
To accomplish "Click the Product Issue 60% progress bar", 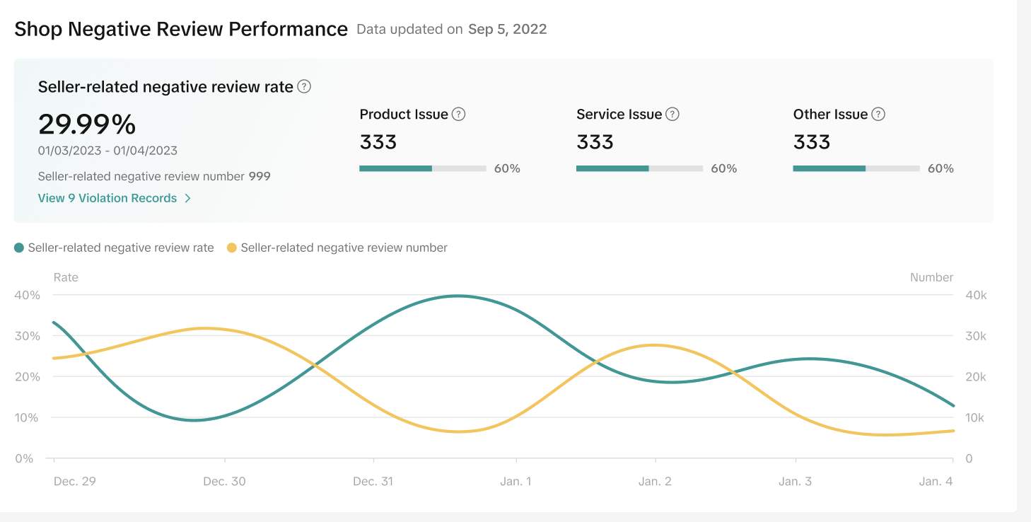I will tap(422, 169).
